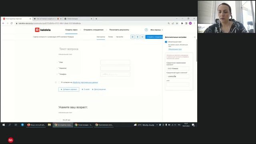Add the 'Дата рождения' field link
This screenshot has width=256, height=144.
[99, 90]
